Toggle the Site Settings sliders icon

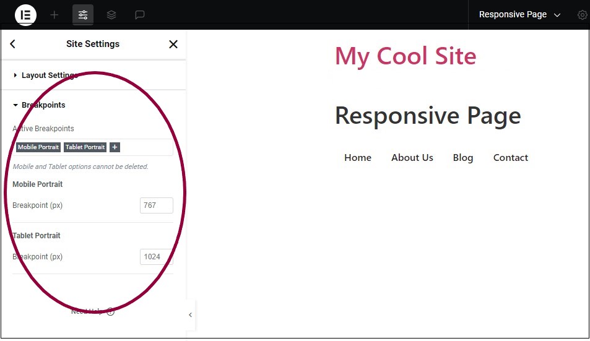coord(83,15)
